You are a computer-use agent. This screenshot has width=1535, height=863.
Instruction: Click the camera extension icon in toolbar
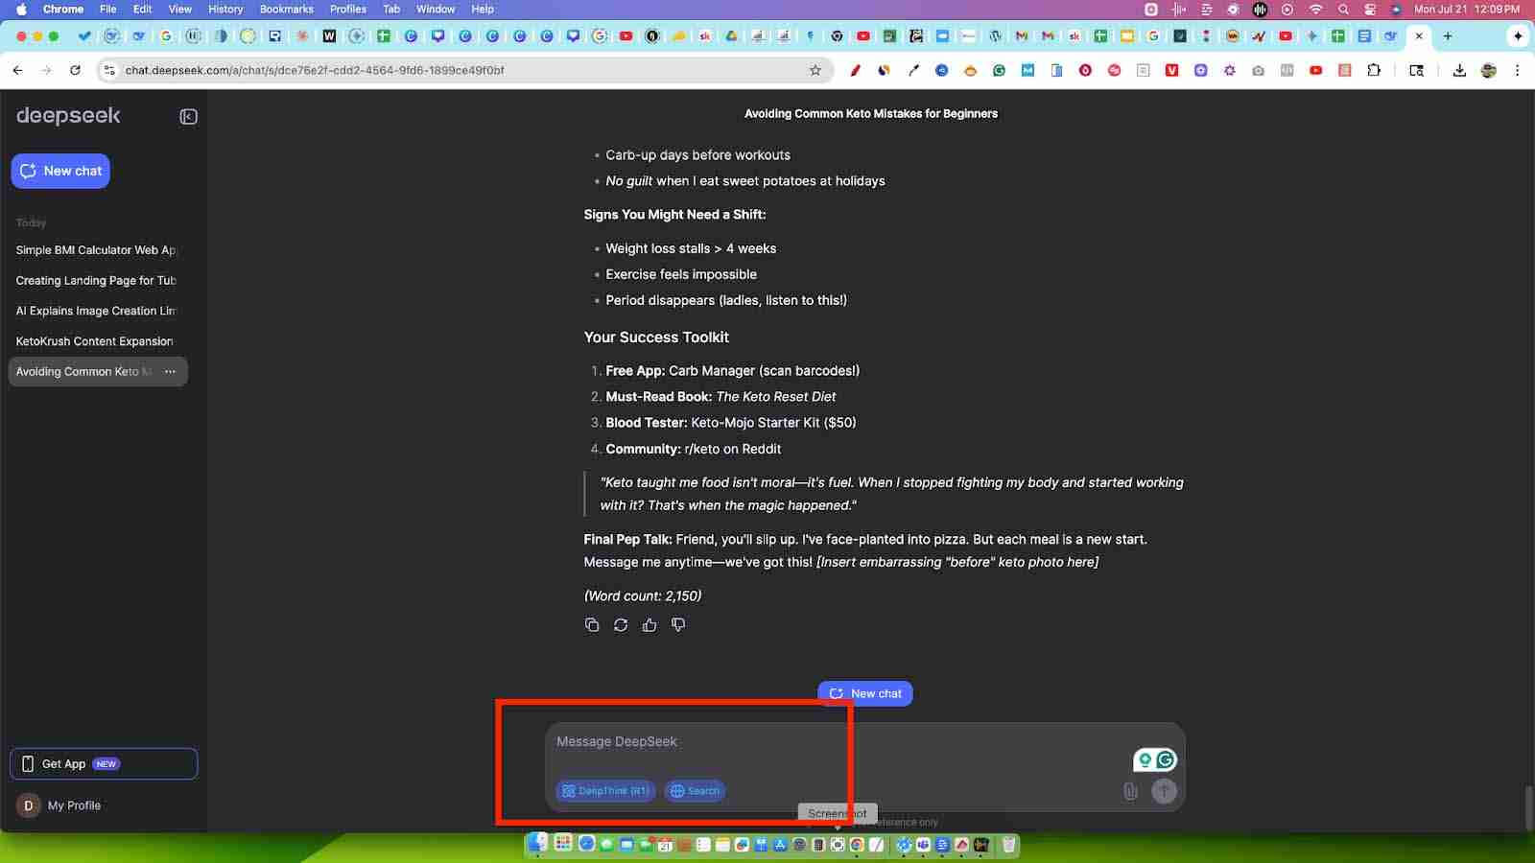[x=1258, y=70]
